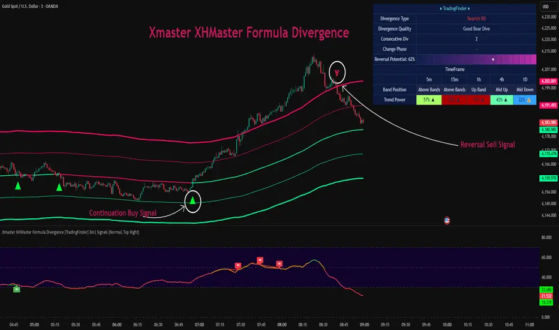Select red divergence label on oscillator near 08:00
The image size is (559, 330).
(279, 264)
